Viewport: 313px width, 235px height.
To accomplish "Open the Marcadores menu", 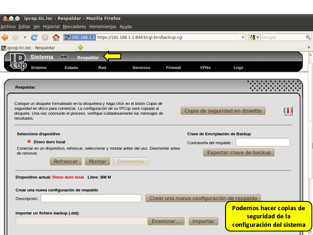I will [74, 27].
